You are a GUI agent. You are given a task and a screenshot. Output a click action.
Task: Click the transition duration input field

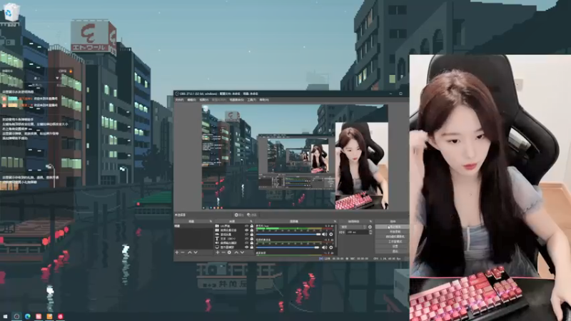coord(358,233)
